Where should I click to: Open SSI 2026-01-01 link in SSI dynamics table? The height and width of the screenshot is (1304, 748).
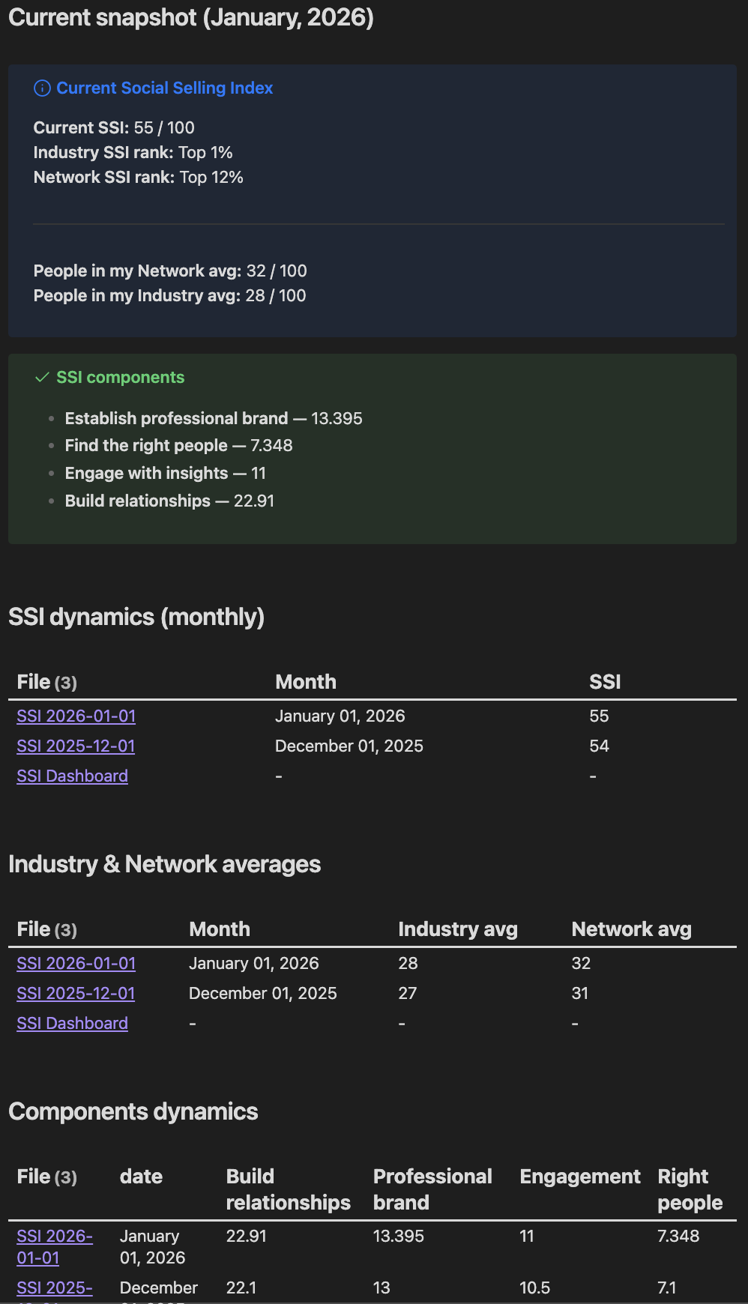tap(76, 716)
